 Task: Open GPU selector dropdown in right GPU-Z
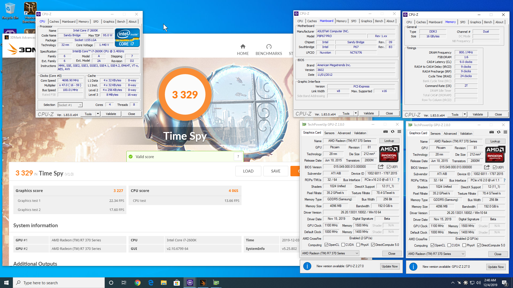436,254
